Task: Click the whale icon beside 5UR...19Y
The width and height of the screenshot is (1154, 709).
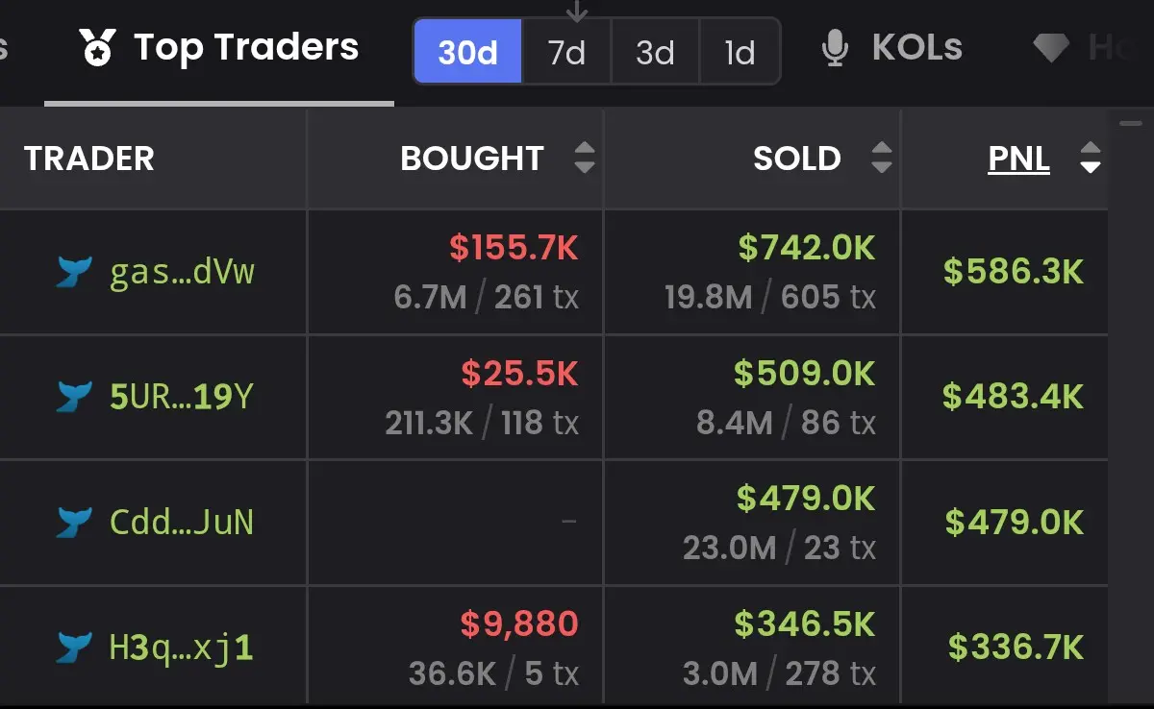Action: (x=74, y=396)
